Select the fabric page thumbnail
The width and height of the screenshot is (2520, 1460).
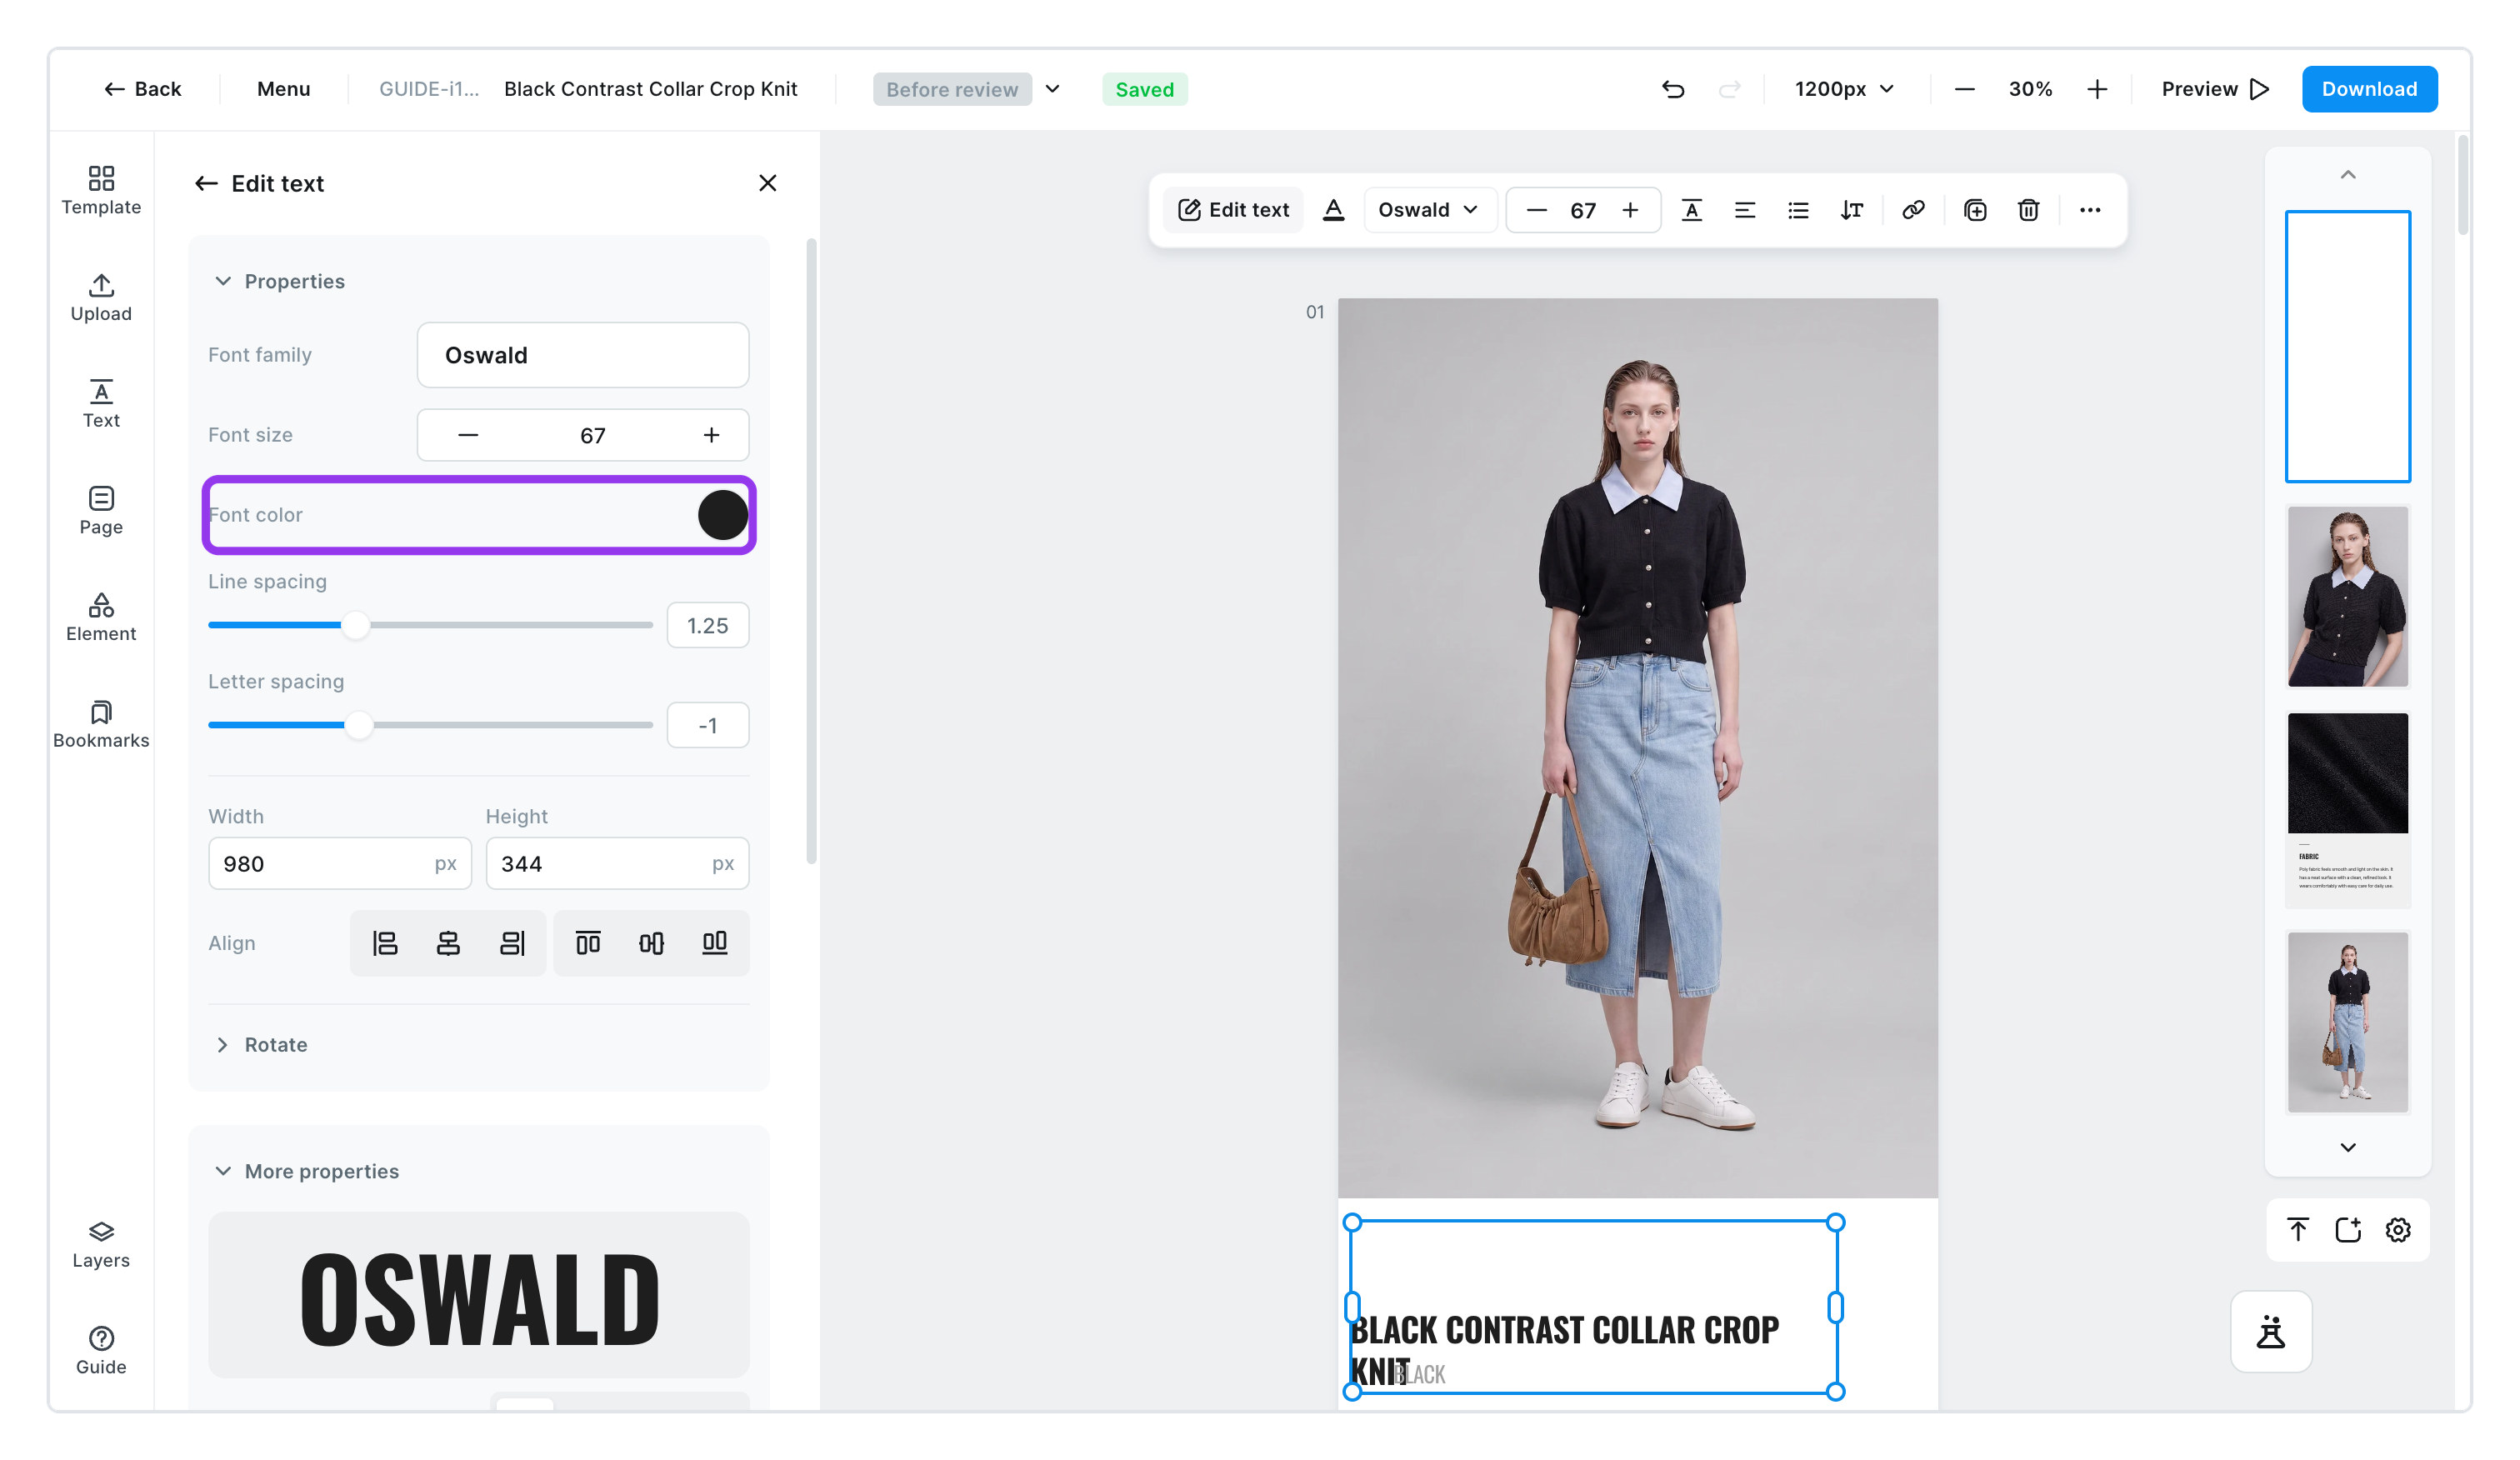click(x=2347, y=809)
